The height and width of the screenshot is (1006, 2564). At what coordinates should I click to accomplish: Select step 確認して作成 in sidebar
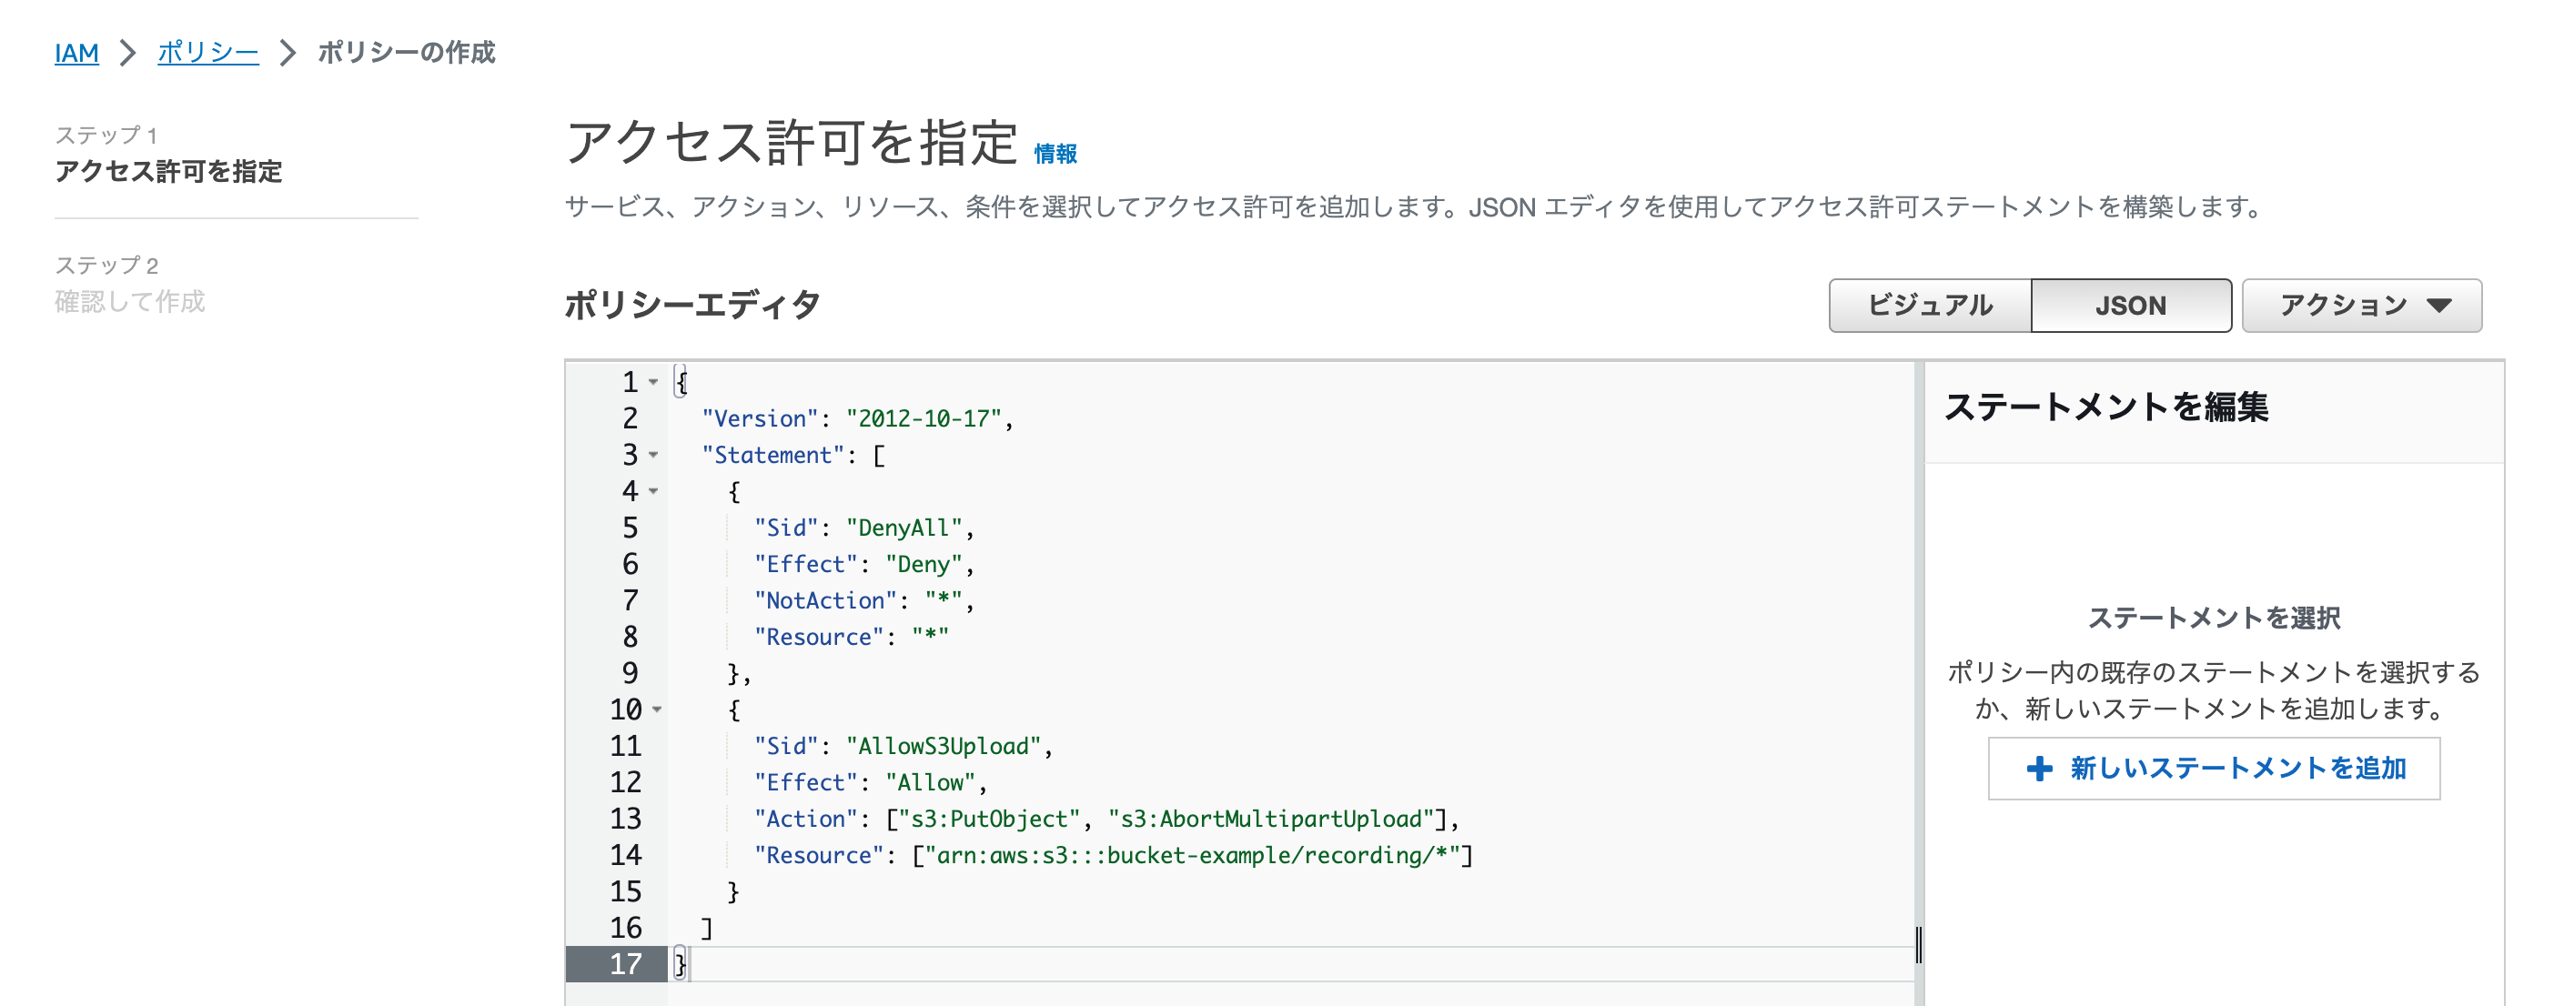(x=129, y=301)
